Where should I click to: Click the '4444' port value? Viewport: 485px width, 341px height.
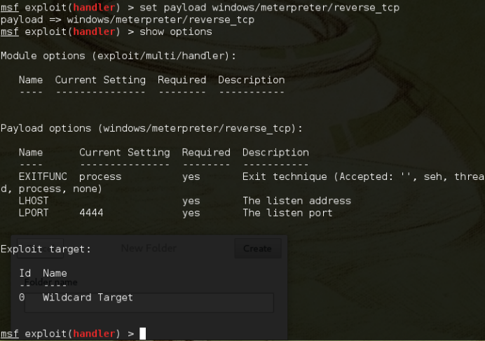(91, 213)
